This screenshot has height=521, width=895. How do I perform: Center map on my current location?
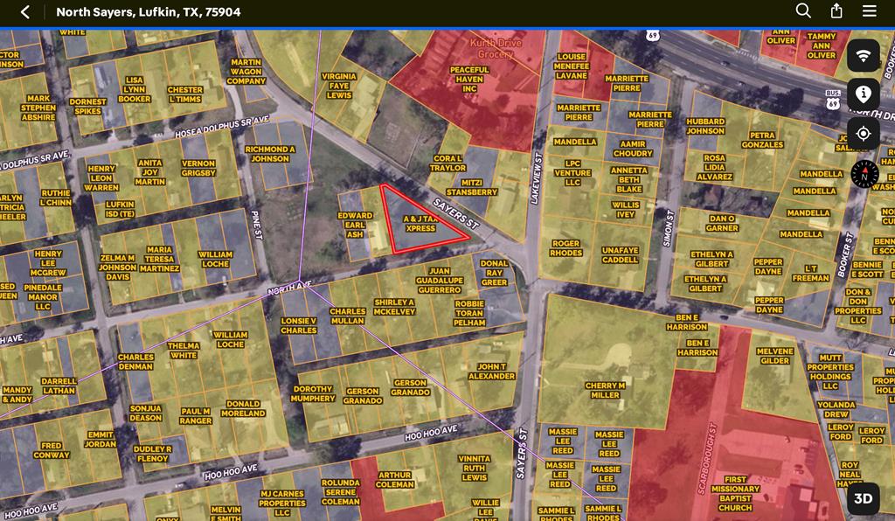863,134
